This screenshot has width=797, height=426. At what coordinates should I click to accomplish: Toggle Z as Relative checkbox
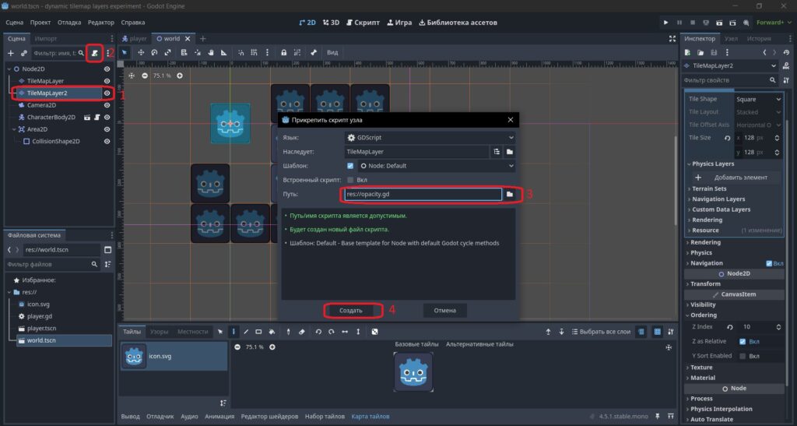click(x=743, y=341)
